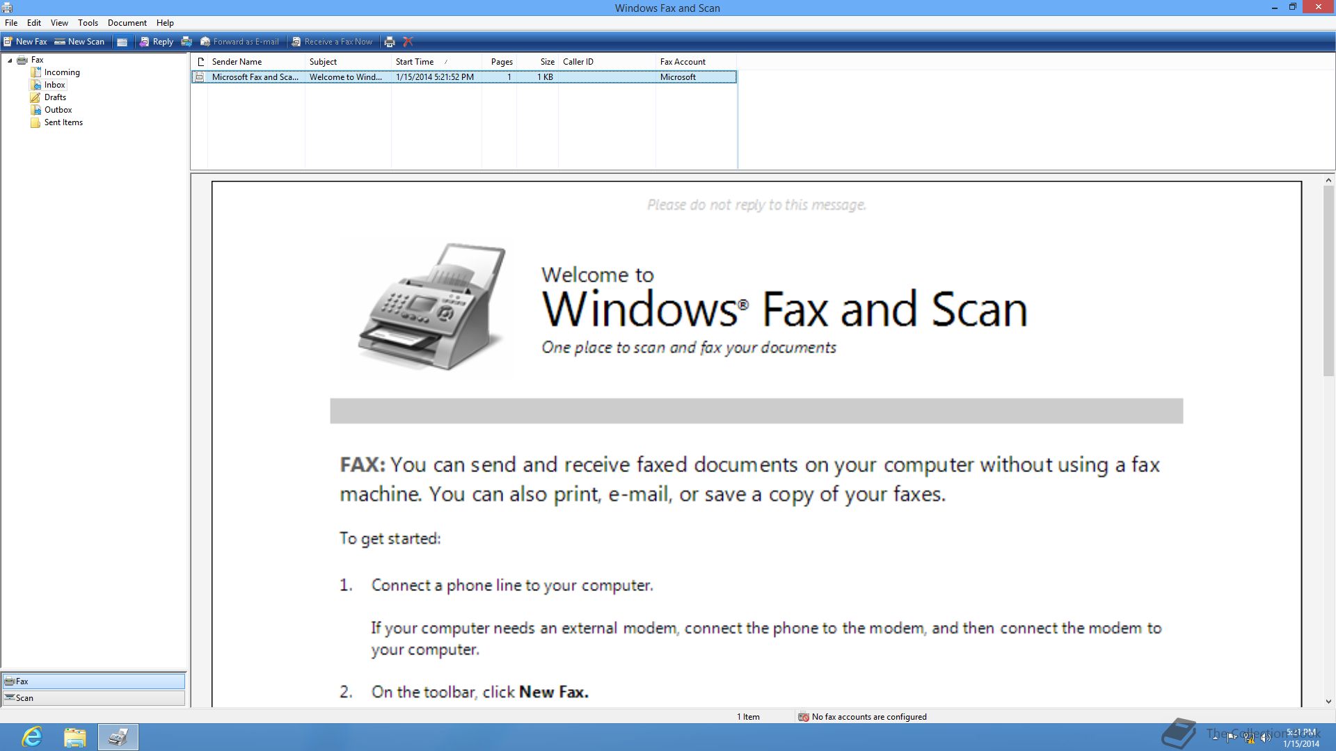Click the Reply toolbar button
The width and height of the screenshot is (1336, 751).
click(156, 42)
